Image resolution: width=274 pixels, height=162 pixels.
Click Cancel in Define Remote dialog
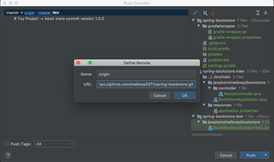point(160,95)
